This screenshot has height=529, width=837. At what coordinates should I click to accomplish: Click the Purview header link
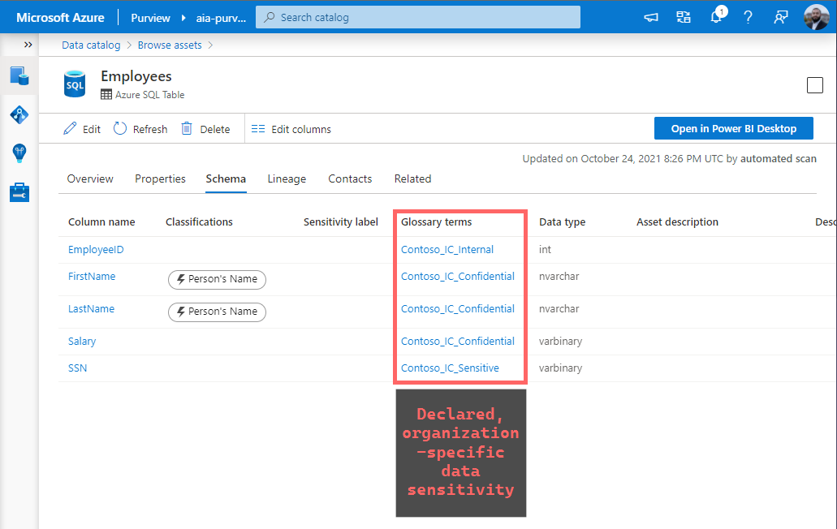click(x=150, y=18)
